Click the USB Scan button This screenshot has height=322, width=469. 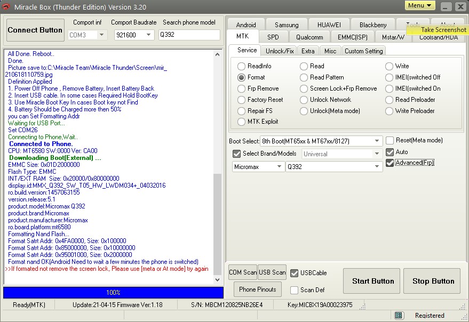272,272
